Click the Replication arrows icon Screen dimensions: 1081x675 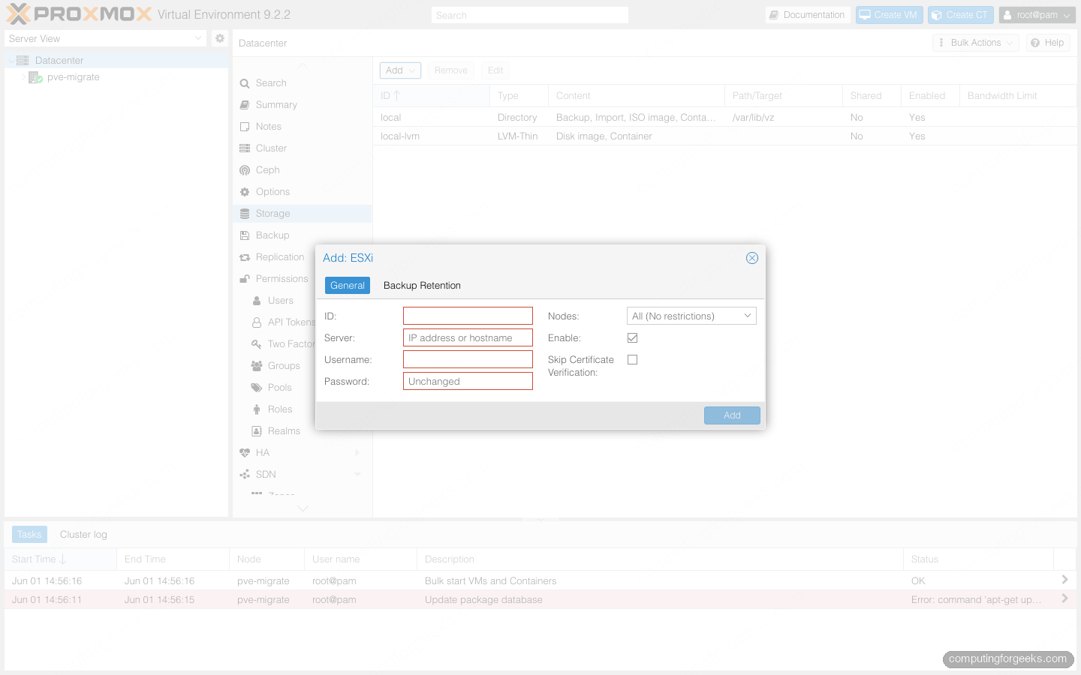coord(245,257)
